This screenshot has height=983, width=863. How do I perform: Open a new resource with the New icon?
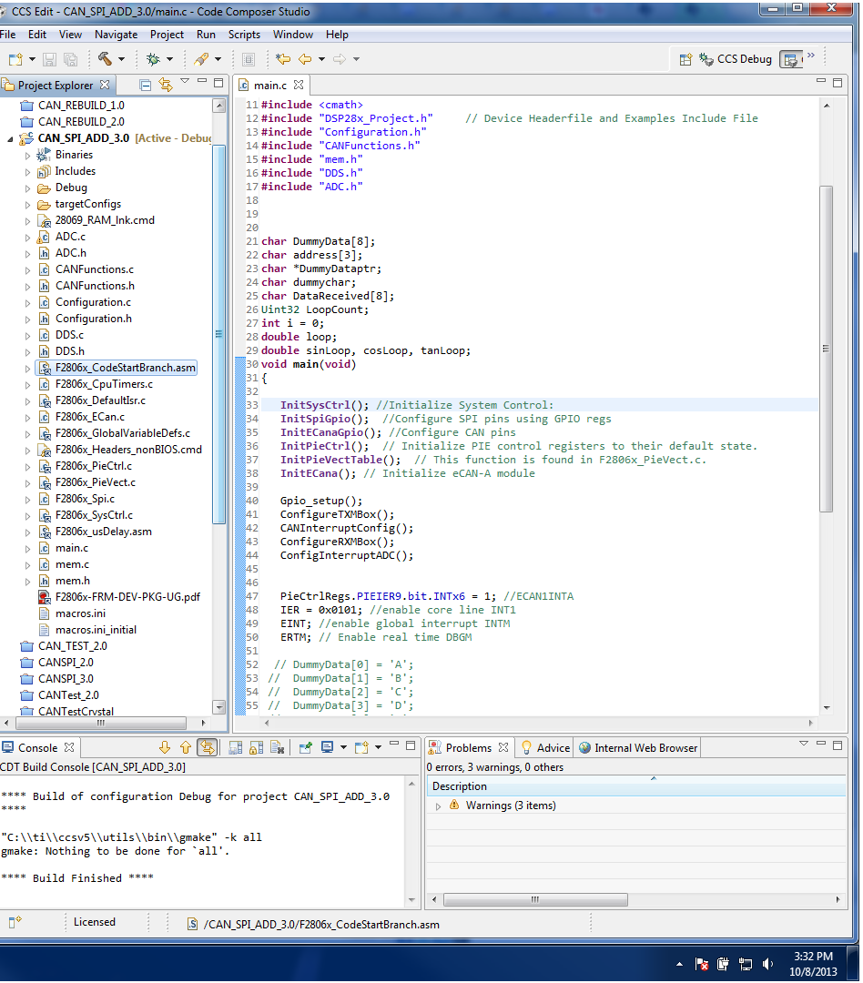[x=16, y=58]
